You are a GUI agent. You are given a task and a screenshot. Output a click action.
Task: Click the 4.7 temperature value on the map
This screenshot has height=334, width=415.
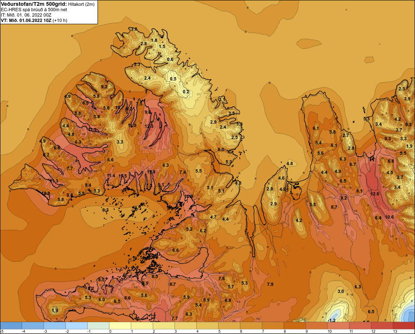(213, 217)
